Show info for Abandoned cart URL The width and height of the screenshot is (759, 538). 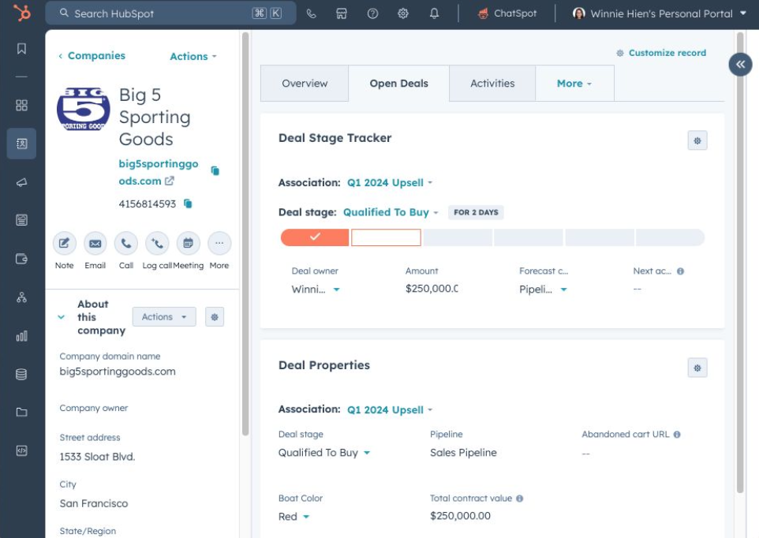(x=677, y=435)
